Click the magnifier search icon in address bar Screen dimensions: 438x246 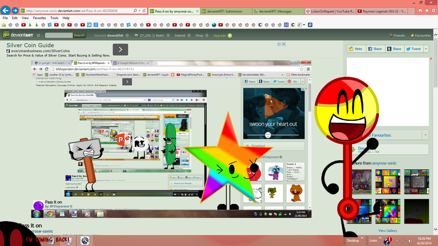136,11
